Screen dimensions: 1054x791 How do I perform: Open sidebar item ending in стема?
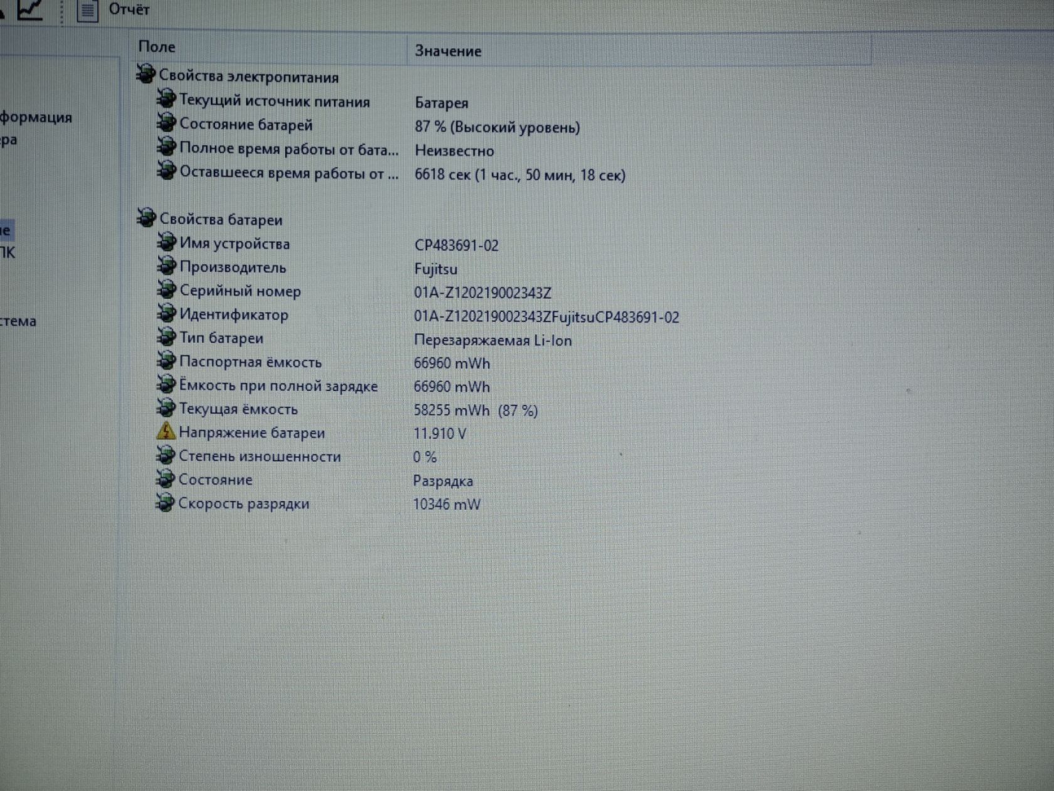[x=18, y=321]
